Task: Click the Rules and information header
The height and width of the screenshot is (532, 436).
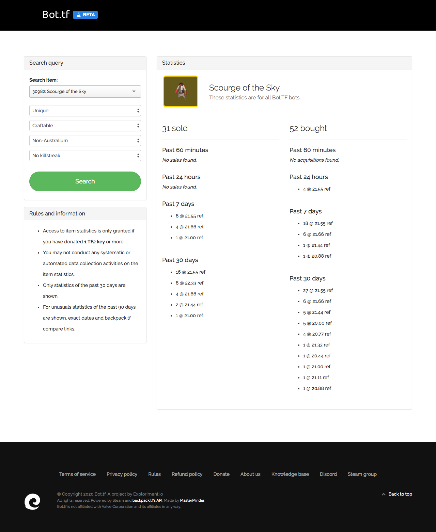Action: pyautogui.click(x=85, y=214)
